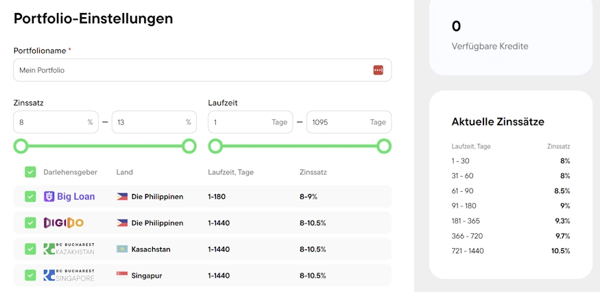Uncheck the RC Bucharest Singapore checkbox
The image size is (600, 292).
click(30, 275)
